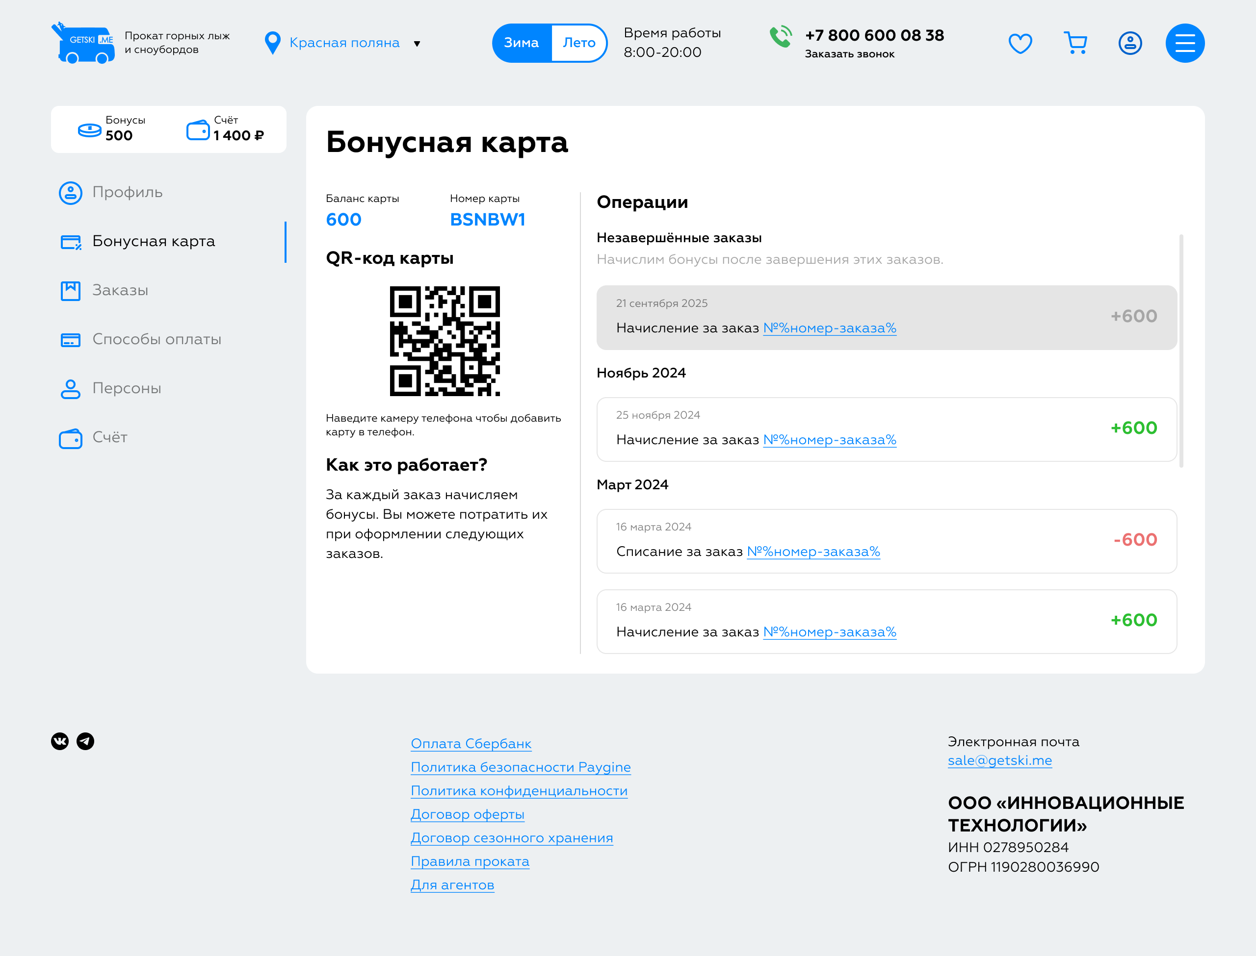Click the bonus card QR code
1256x956 pixels.
(445, 341)
